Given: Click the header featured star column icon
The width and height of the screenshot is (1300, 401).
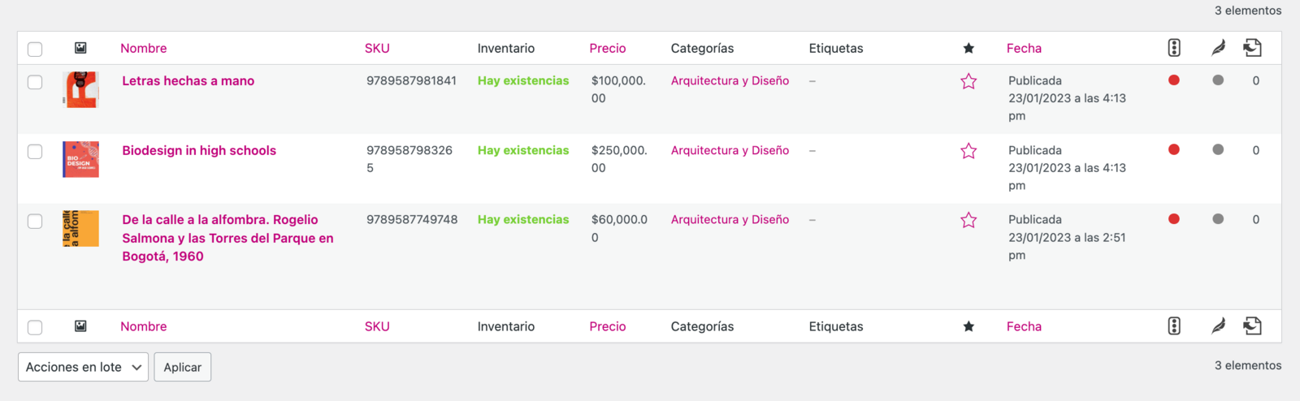Looking at the screenshot, I should click(x=968, y=48).
